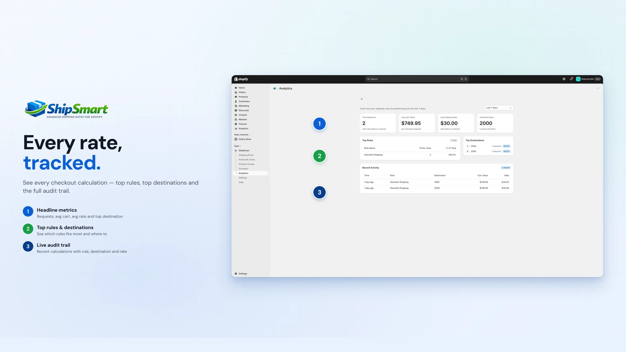Click the ShipSmart icon in the breadcrumb

point(275,89)
